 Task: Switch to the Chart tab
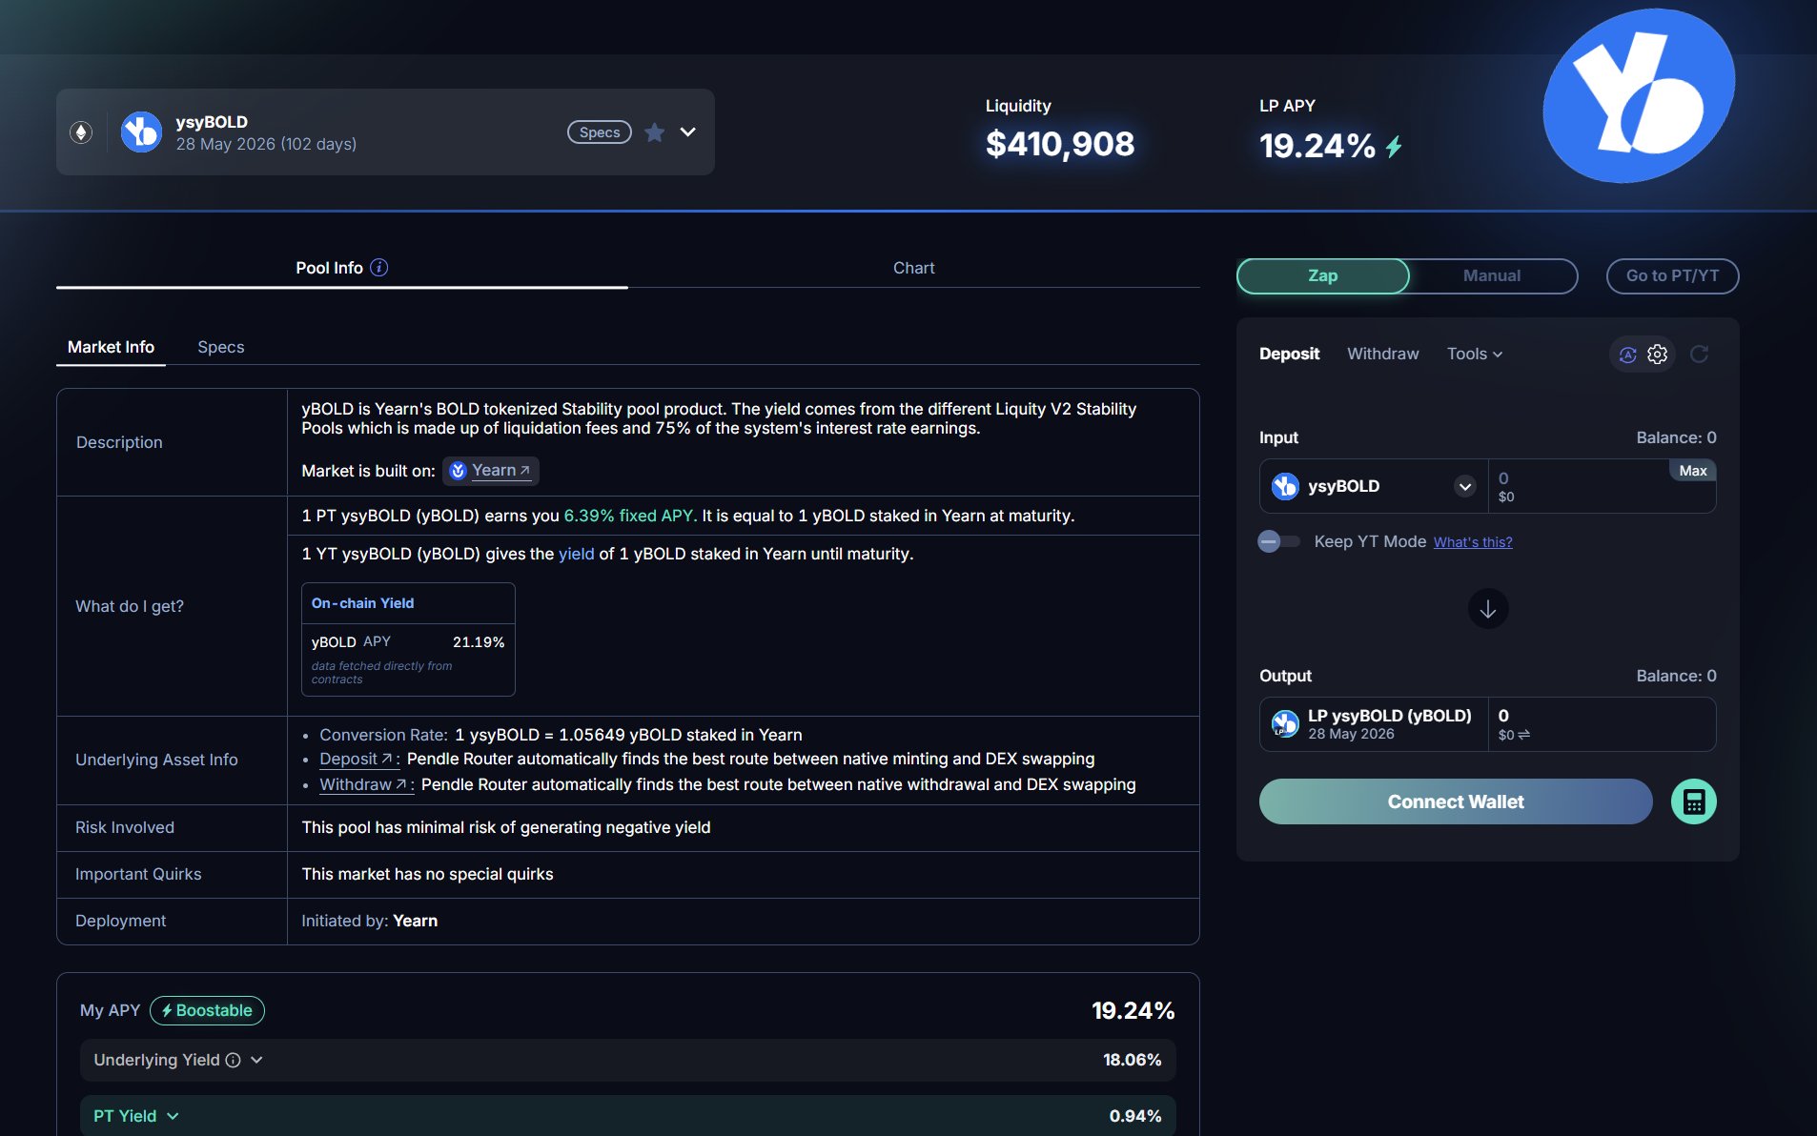pos(913,268)
